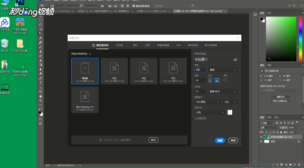Click the green color picker field

click(x=281, y=39)
